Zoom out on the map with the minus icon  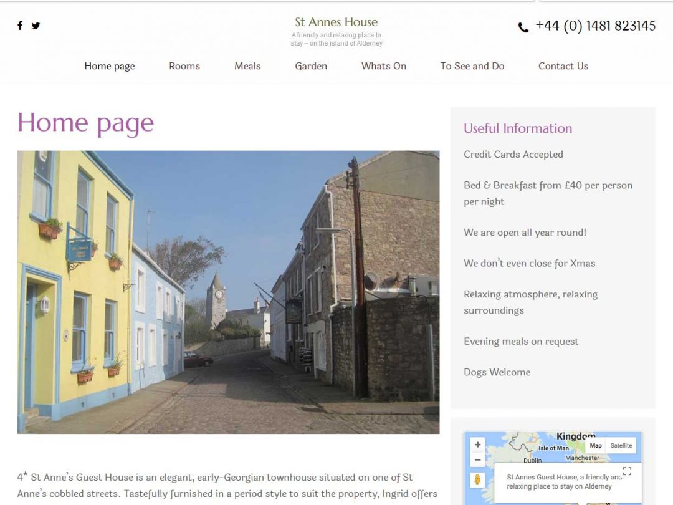pos(477,459)
